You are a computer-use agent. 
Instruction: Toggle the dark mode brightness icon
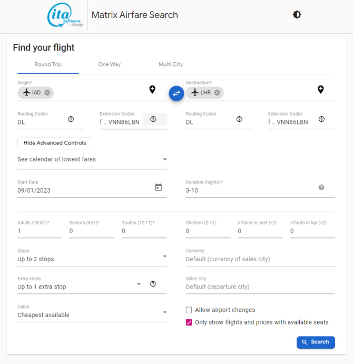(x=297, y=15)
